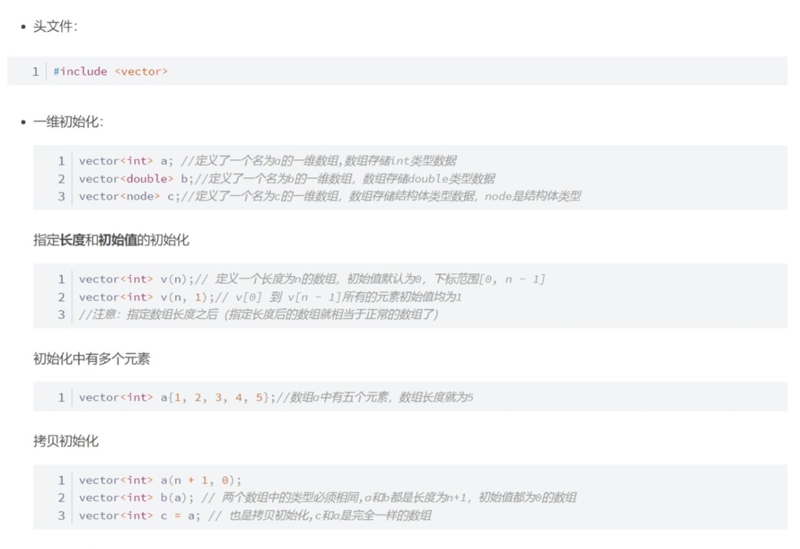Viewport: 800px width, 549px height.
Task: Click line number 3 beside 'vector<node> c;'
Action: pos(62,197)
